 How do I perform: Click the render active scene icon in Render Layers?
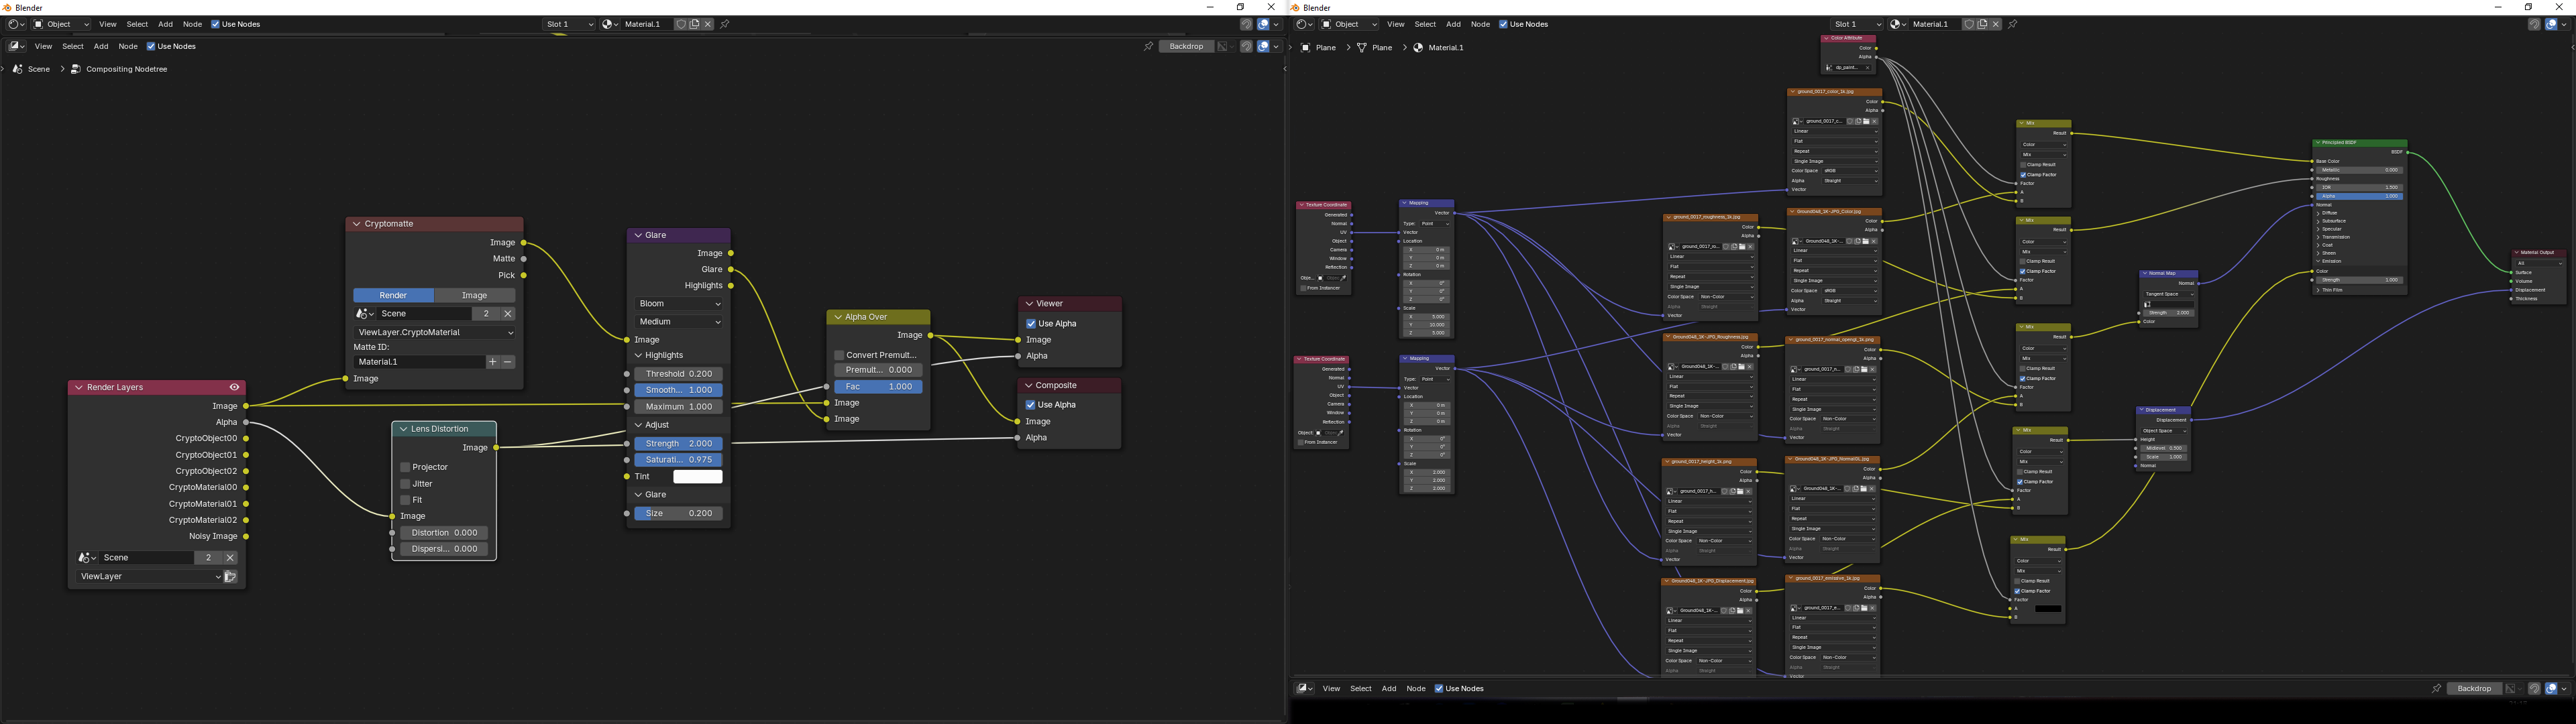tap(230, 577)
